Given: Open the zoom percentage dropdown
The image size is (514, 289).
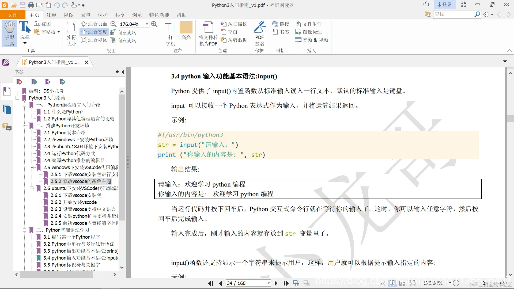Looking at the screenshot, I should pyautogui.click(x=147, y=24).
